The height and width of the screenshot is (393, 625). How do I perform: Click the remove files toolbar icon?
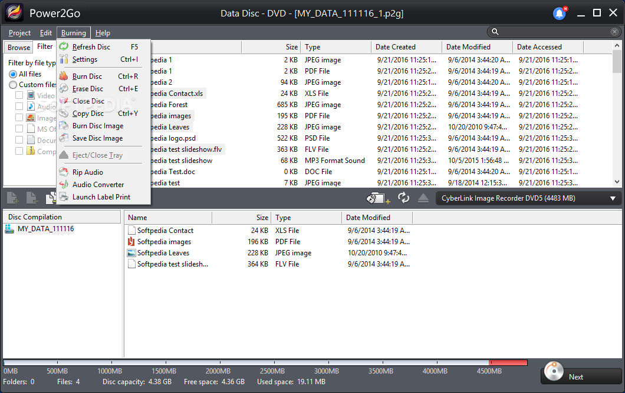click(x=31, y=198)
